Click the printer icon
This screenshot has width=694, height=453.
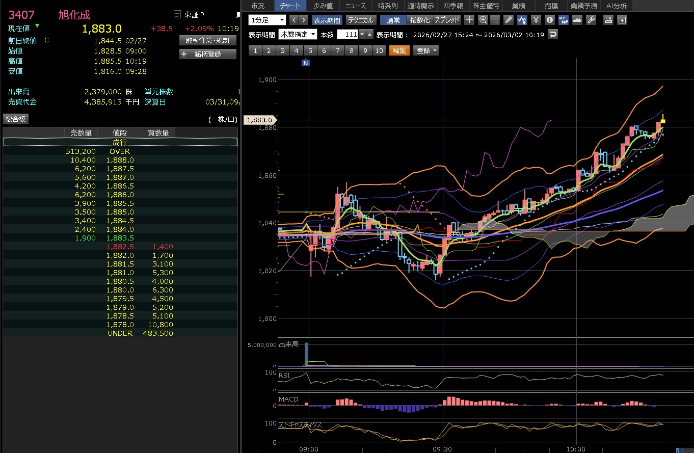608,20
